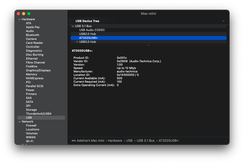Click USB 3.1 Bus in path bar
Screen dimensions: 244x164
pos(145,141)
